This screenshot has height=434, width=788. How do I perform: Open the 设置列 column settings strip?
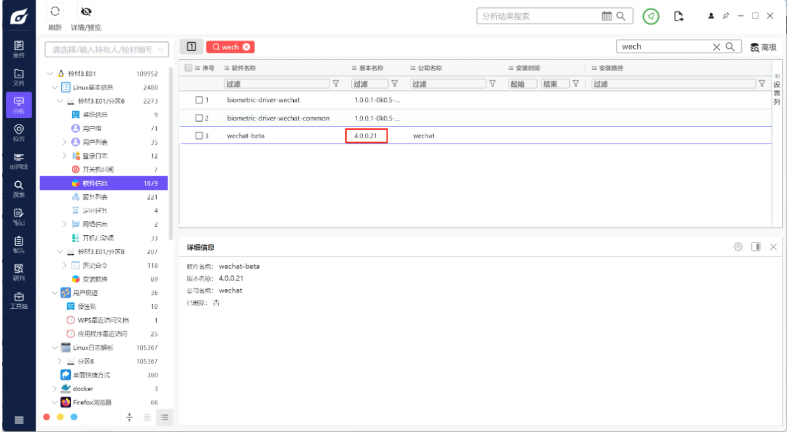click(x=777, y=89)
